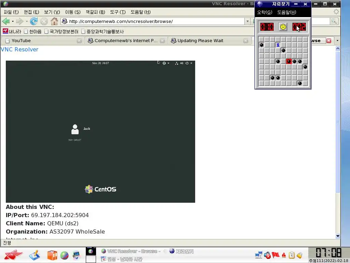The image size is (350, 263).
Task: Click the speaker with red X tray icon
Action: [x=267, y=255]
